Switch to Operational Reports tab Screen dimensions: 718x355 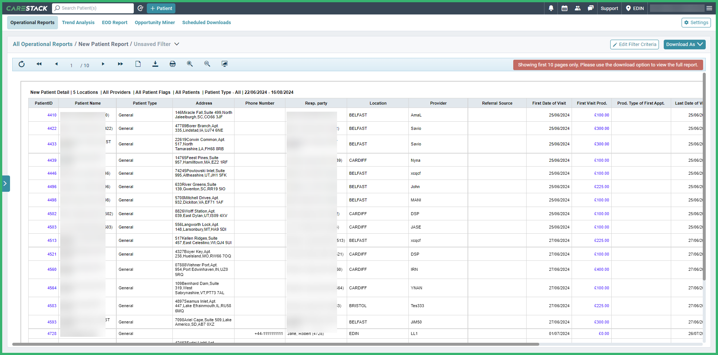click(x=32, y=23)
